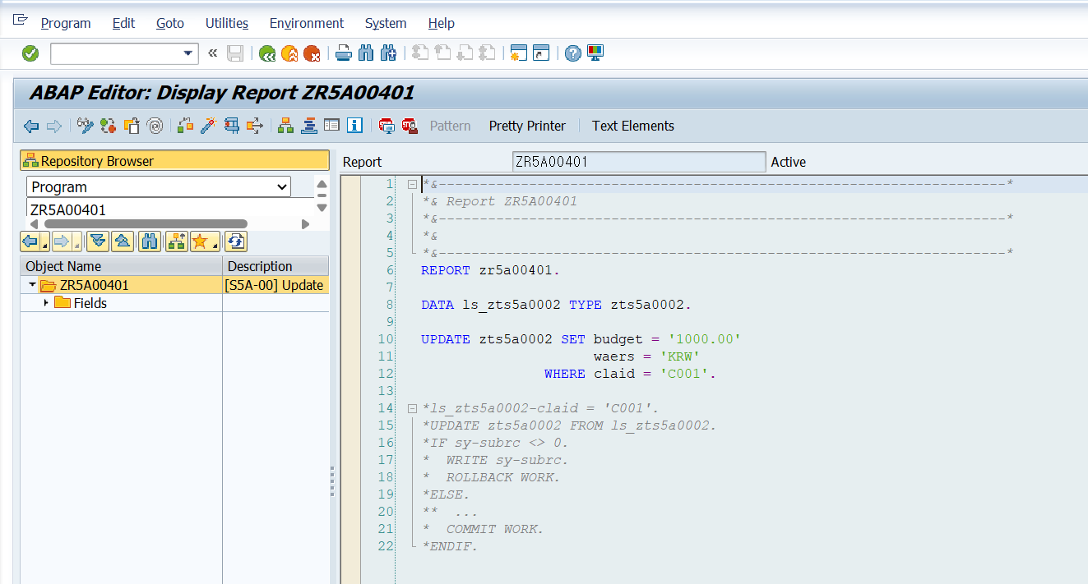
Task: Click the Active/Inactive switch icon
Action: (109, 126)
